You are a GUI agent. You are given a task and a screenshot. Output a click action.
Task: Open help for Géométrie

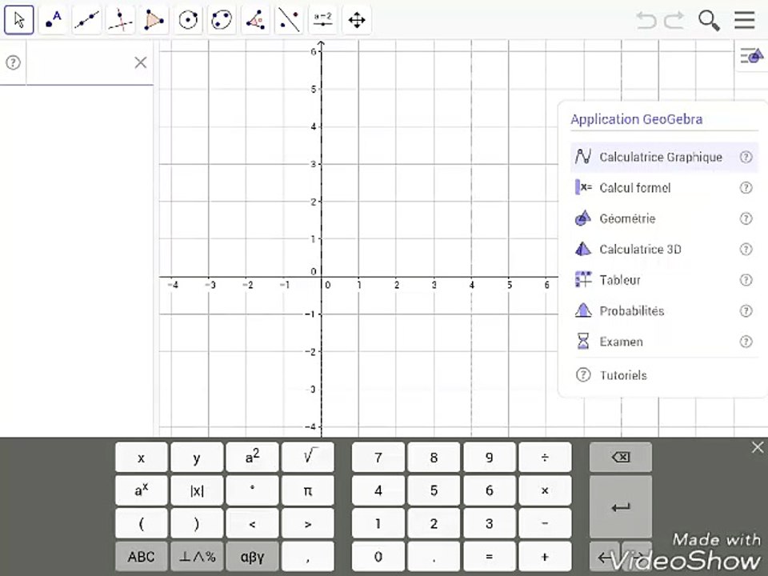746,218
